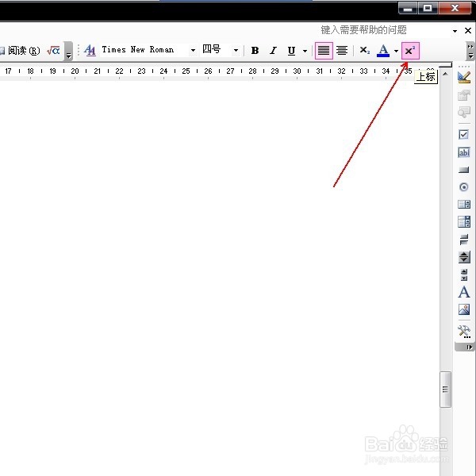Insert a List Box control
This screenshot has height=476, width=476.
pos(464,205)
